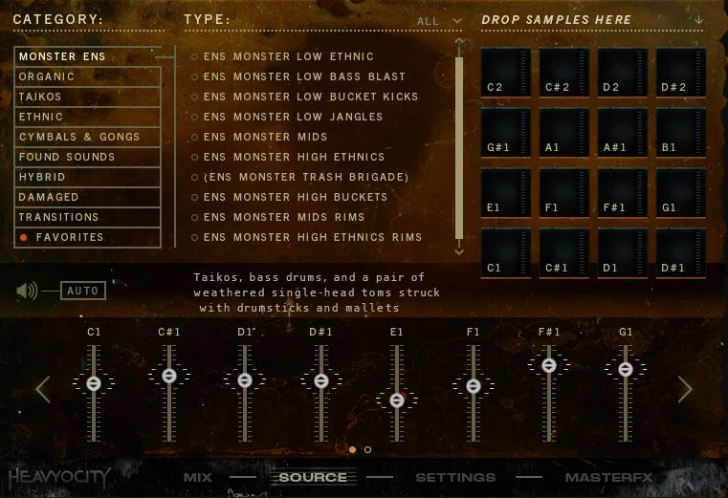
Task: Switch to the SOURCE tab
Action: (x=313, y=477)
